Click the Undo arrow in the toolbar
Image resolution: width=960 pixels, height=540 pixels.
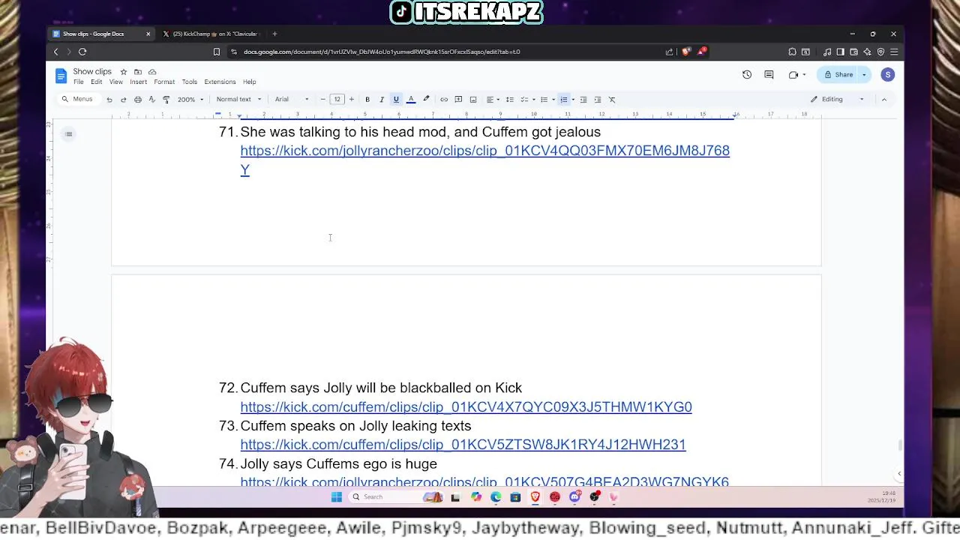point(109,100)
